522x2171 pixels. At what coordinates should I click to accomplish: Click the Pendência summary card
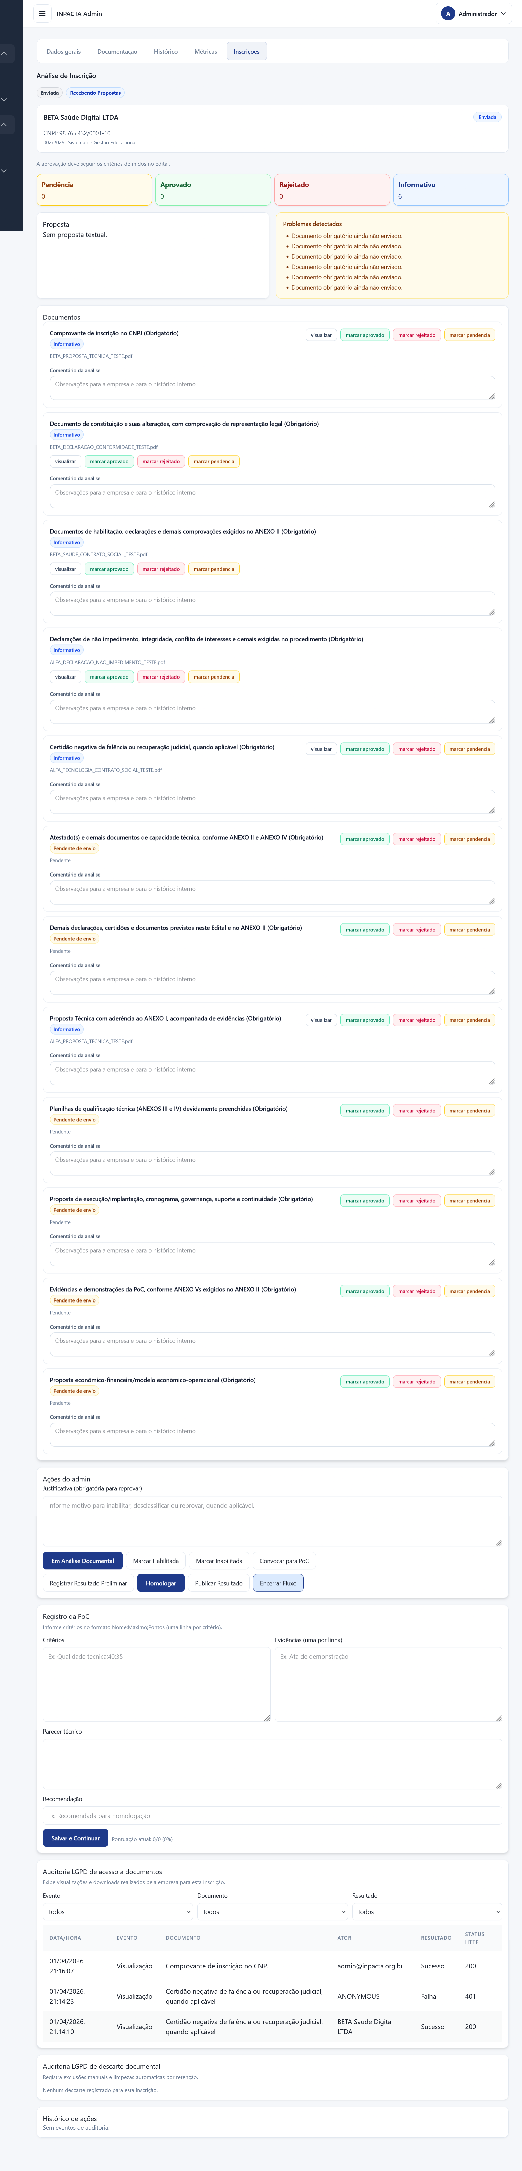point(94,190)
